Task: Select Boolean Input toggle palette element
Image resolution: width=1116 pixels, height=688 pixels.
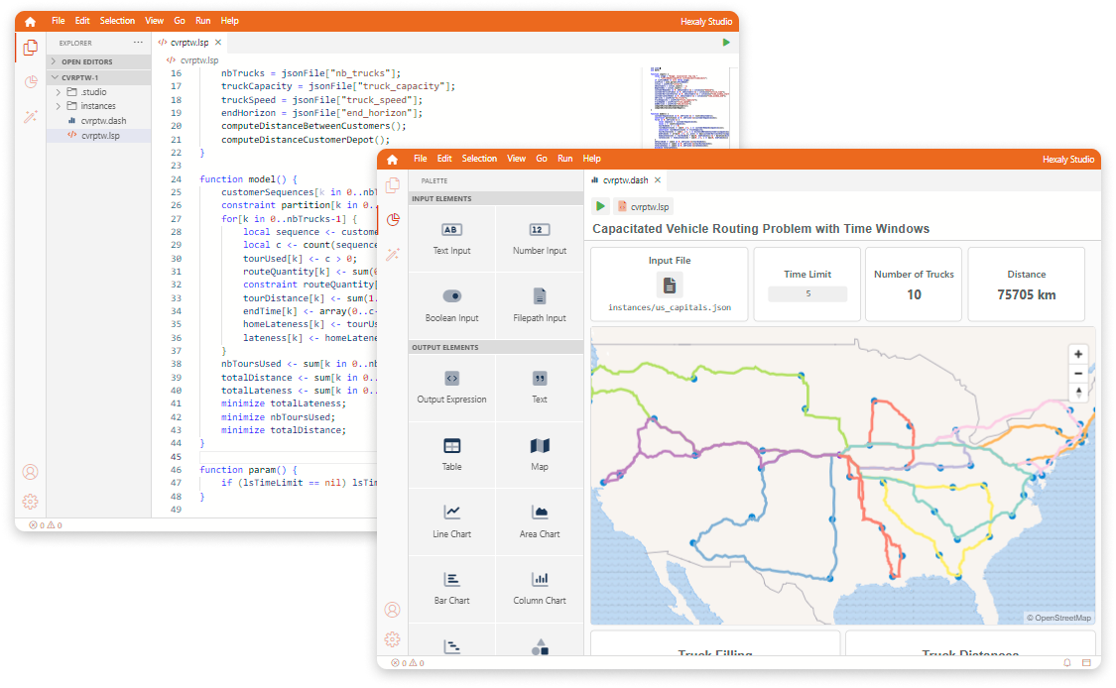Action: (452, 306)
